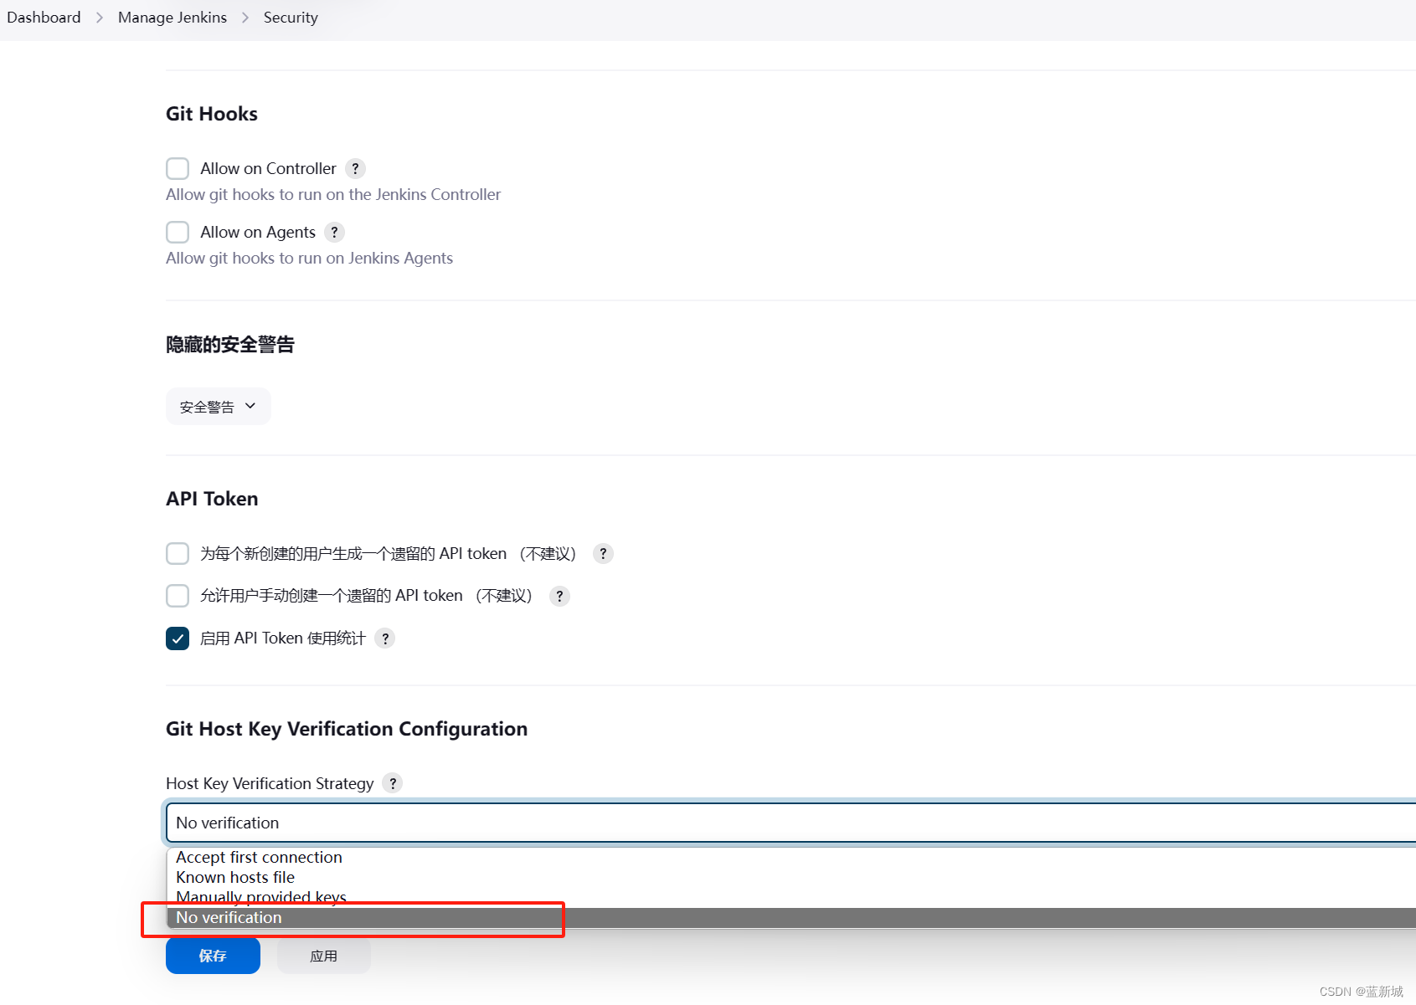Disable 启用 API Token 使用统计 checkbox

click(x=178, y=638)
